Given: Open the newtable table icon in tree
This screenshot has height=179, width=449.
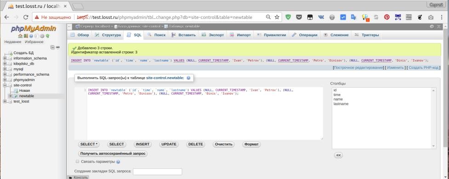Looking at the screenshot, I should (16, 96).
